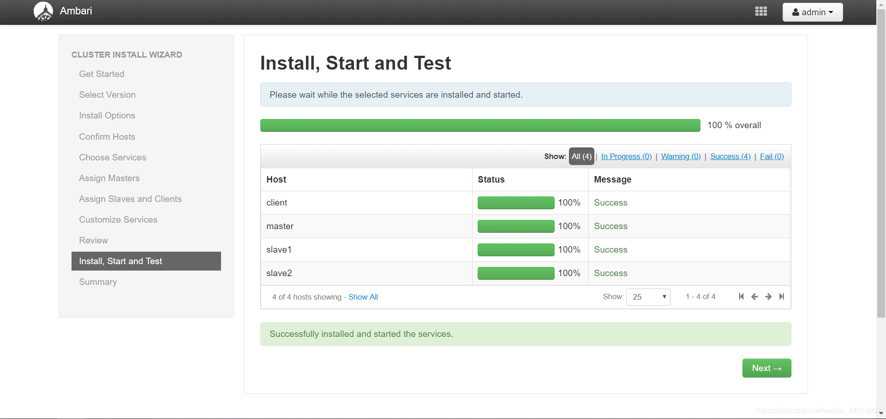Click the overall progress bar
The width and height of the screenshot is (886, 419).
[480, 125]
